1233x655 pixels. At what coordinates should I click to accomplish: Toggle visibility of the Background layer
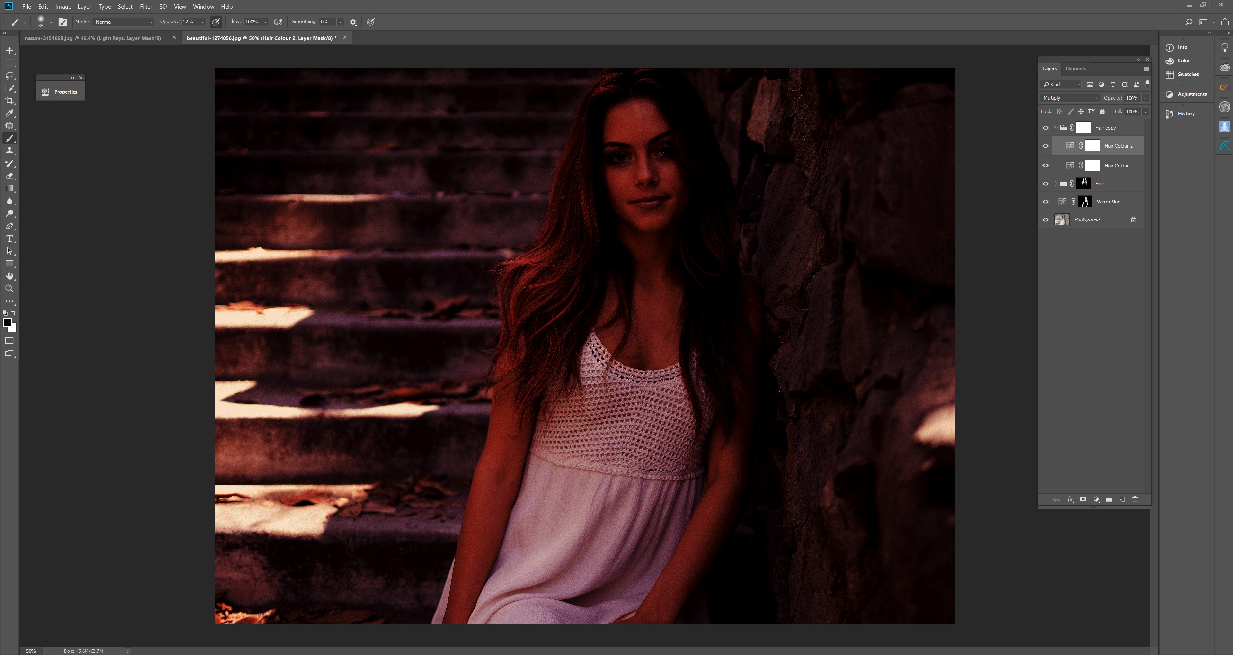coord(1046,219)
